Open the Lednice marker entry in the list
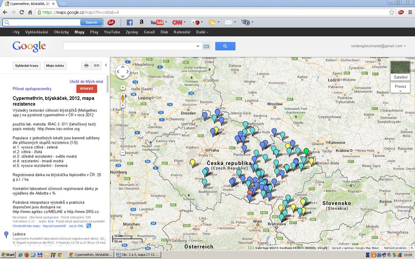Viewport: 415px width, 259px height. click(x=19, y=234)
